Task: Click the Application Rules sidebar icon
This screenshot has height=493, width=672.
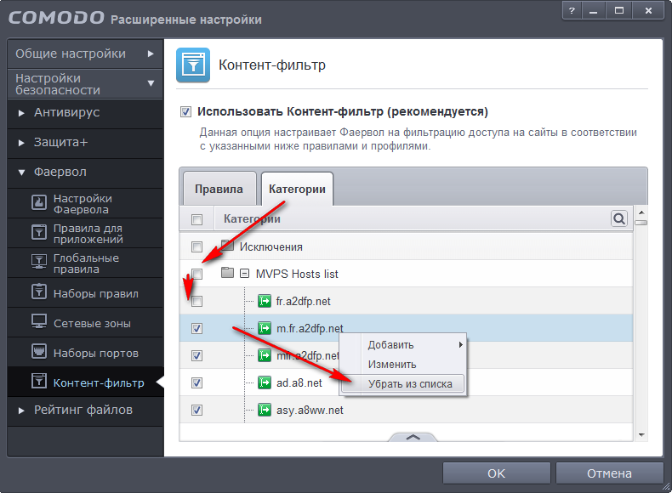Action: (39, 232)
